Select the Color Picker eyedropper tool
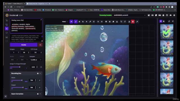Image resolution: width=180 pixels, height=101 pixels. [90, 22]
